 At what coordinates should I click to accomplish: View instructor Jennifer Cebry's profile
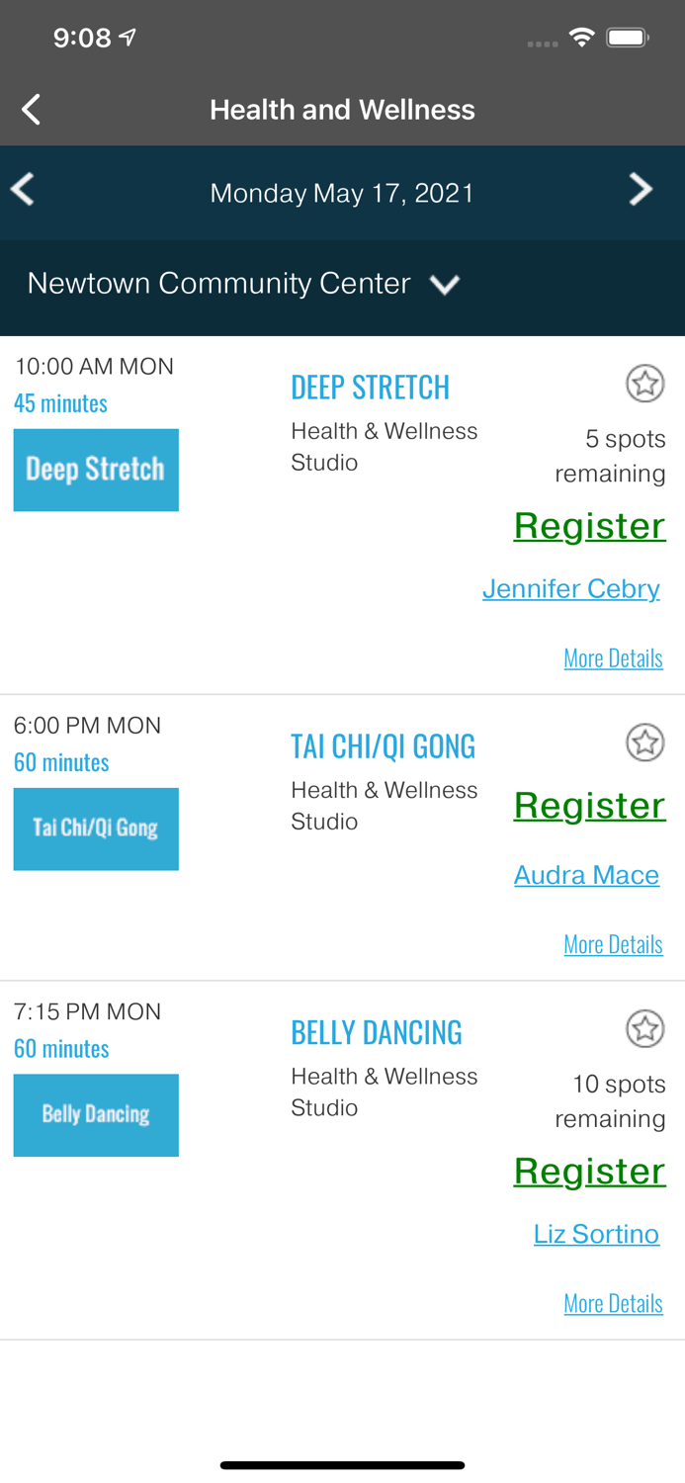(x=570, y=589)
